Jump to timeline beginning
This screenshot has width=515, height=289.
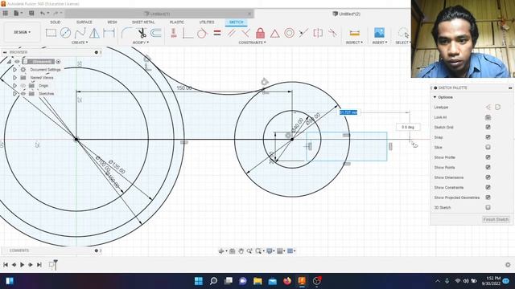click(6, 264)
